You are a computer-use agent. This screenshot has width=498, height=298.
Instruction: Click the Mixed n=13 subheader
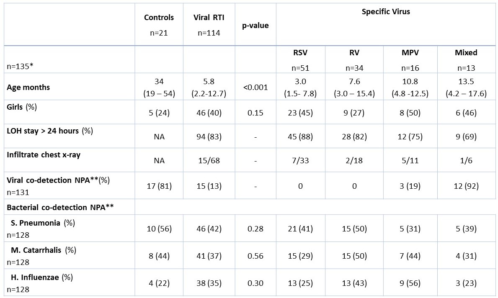[466, 60]
